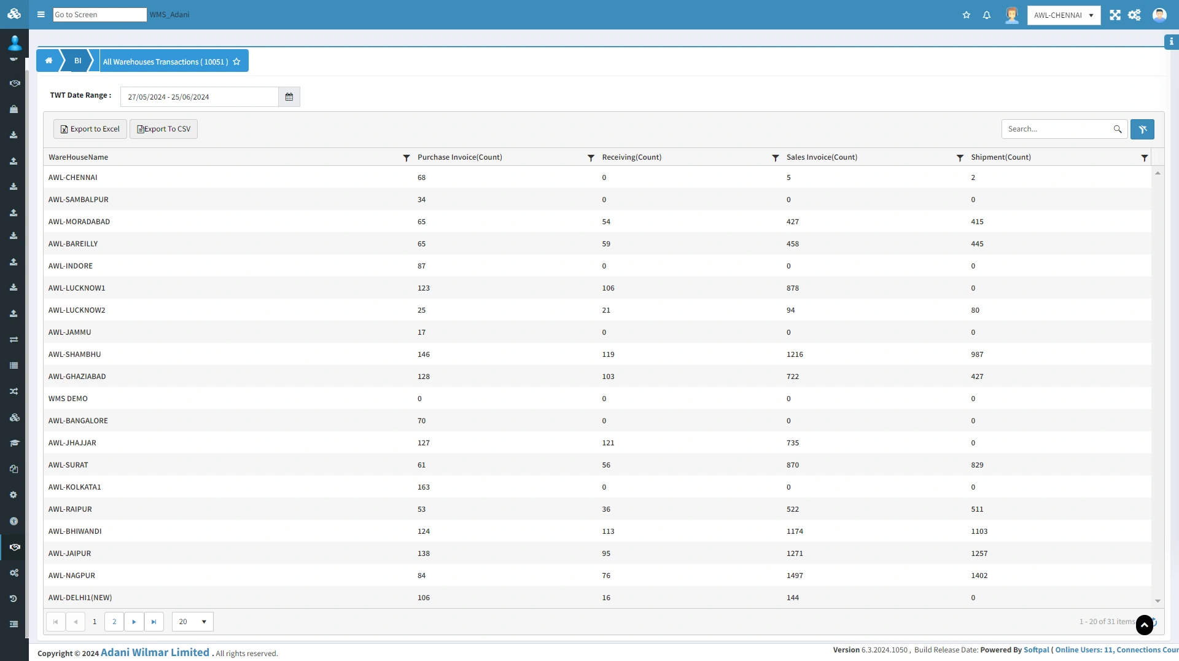Open filter for Receiving(Count) column
This screenshot has width=1179, height=661.
775,158
